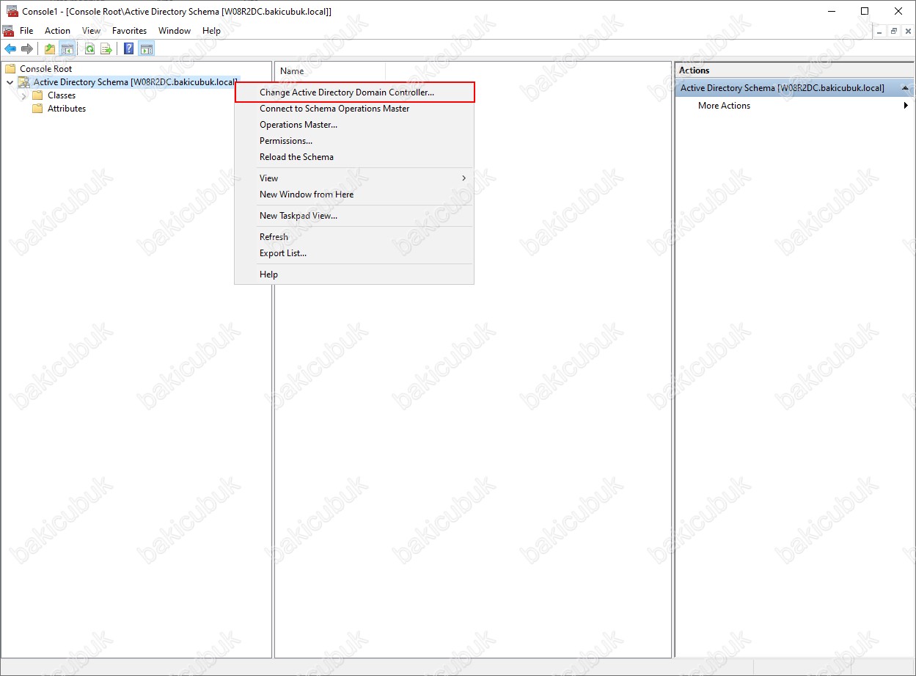Select New Taskpad View
916x676 pixels.
click(354, 216)
